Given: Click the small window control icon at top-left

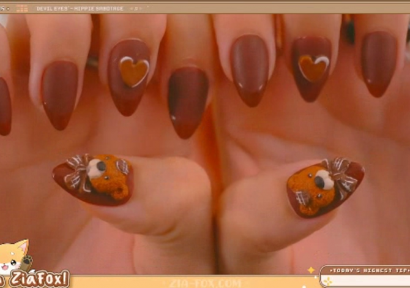Looking at the screenshot, I should pyautogui.click(x=6, y=8).
